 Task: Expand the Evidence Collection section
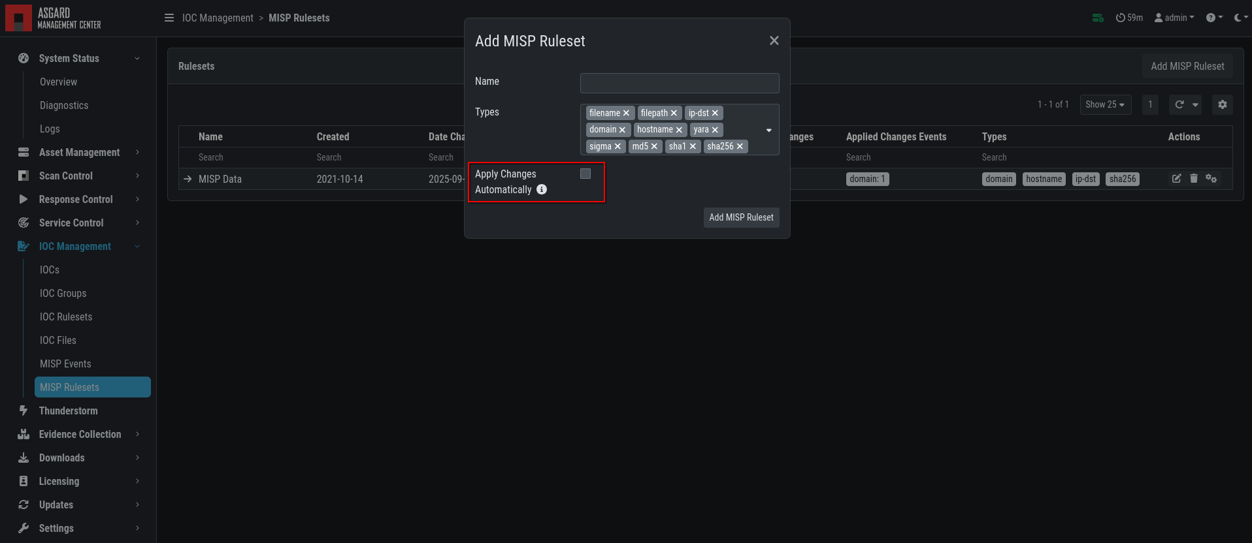pyautogui.click(x=78, y=434)
